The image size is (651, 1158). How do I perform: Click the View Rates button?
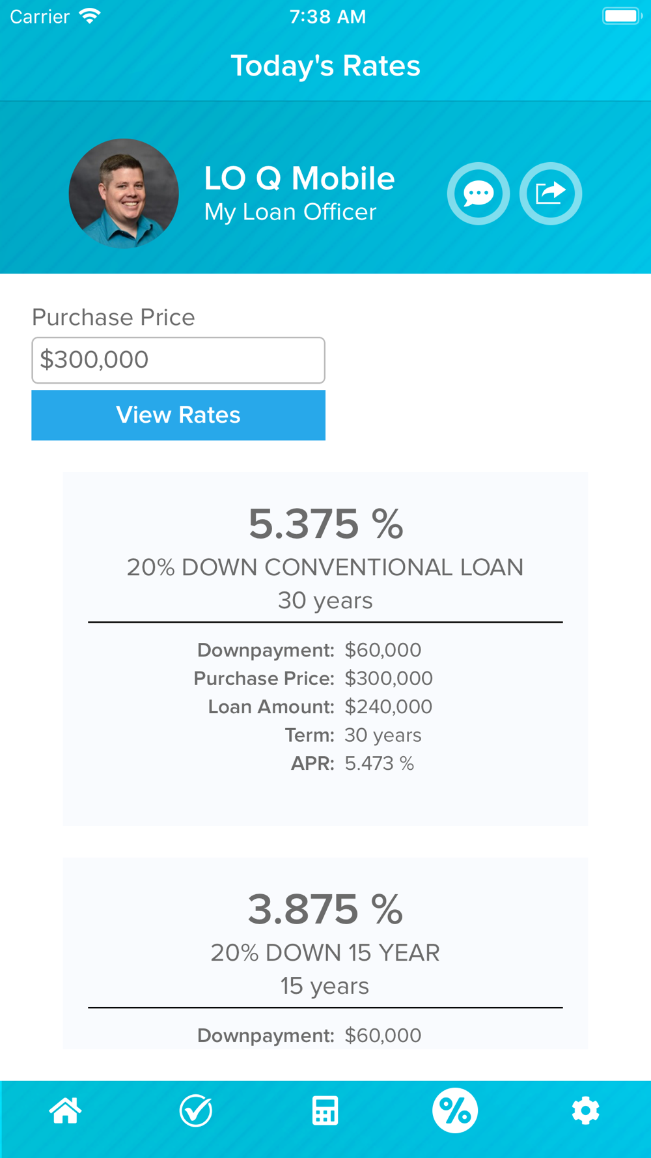[178, 415]
